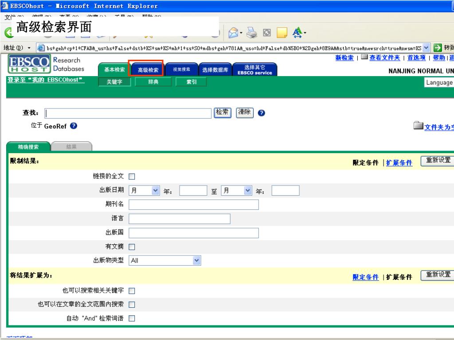Click the 文件夹为空 link
This screenshot has width=454, height=340.
tap(439, 127)
